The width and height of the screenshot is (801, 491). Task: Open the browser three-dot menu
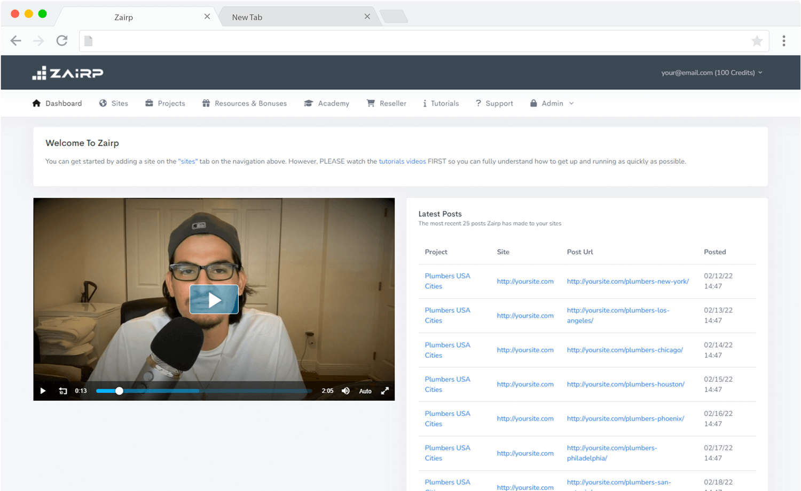(783, 41)
